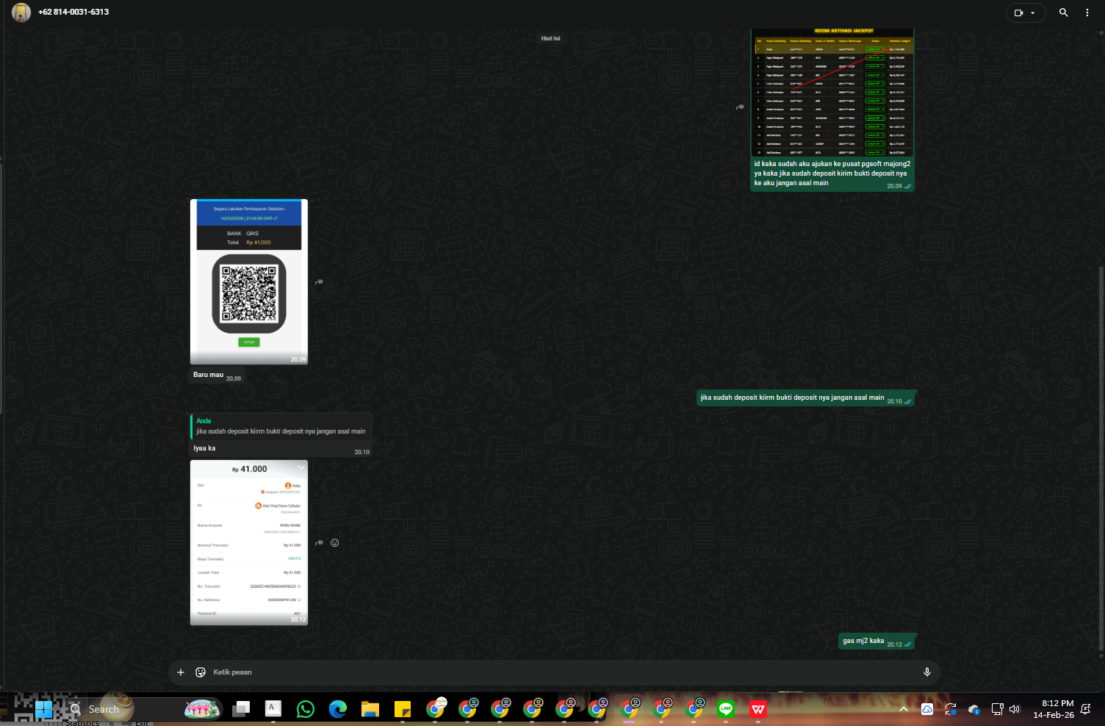Select the sent 'jika sudah deposit kiirm bukti' message
Image resolution: width=1105 pixels, height=726 pixels.
point(792,398)
